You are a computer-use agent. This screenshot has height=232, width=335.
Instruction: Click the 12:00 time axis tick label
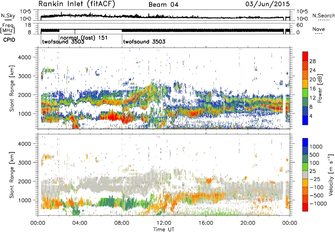coord(164,223)
